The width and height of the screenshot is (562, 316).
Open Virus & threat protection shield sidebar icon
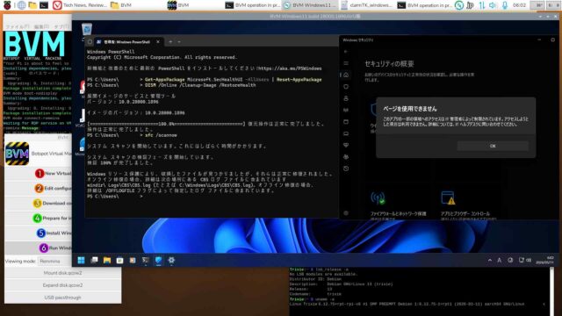[346, 87]
